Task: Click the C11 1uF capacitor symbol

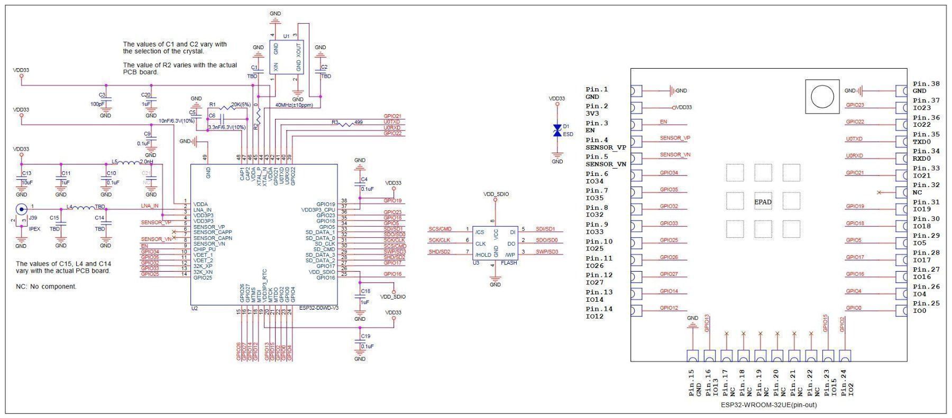Action: (61, 178)
